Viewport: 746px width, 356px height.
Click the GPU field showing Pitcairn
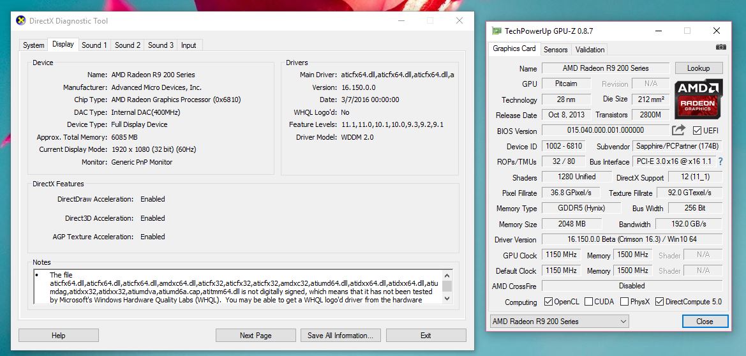click(566, 84)
